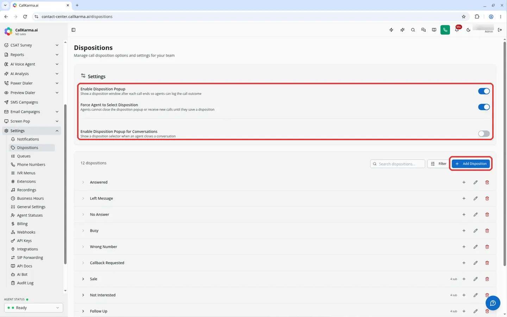Image resolution: width=507 pixels, height=317 pixels.
Task: Click the Search dispositions input field
Action: [x=398, y=164]
